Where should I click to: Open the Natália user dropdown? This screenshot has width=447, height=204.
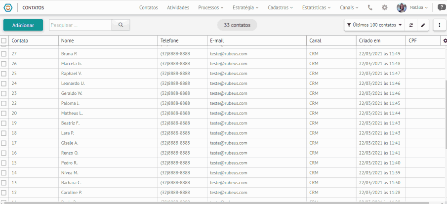(419, 8)
